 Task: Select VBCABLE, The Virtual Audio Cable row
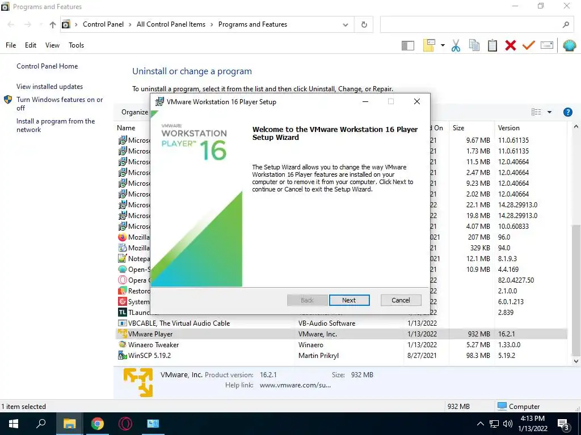[x=342, y=323]
